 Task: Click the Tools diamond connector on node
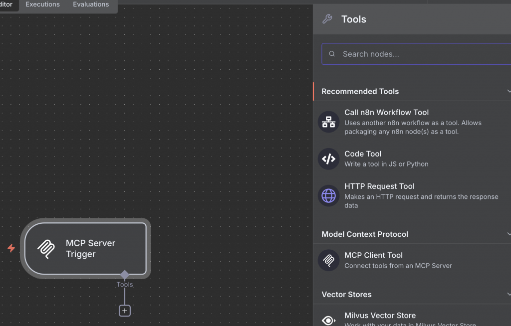point(124,274)
